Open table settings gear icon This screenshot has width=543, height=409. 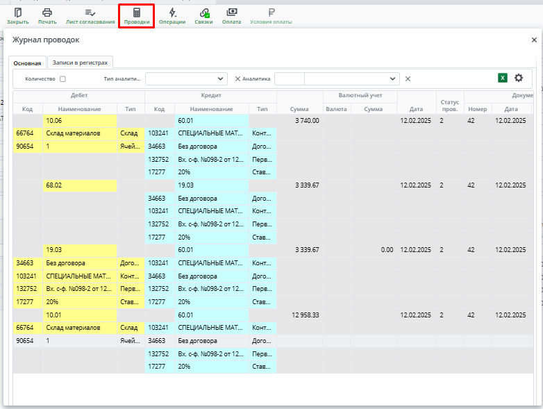pos(518,78)
